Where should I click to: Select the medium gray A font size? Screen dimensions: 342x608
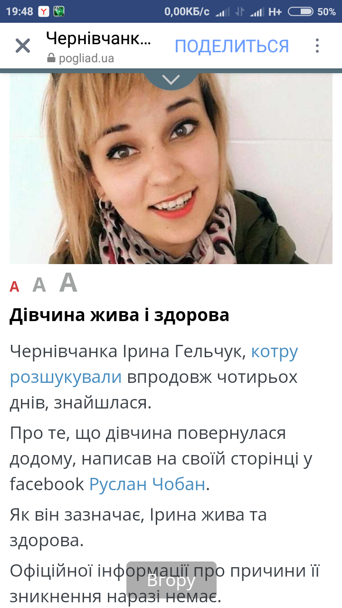[x=39, y=285]
